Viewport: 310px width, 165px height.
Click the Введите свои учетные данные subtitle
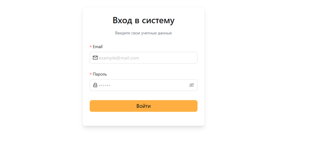(143, 33)
